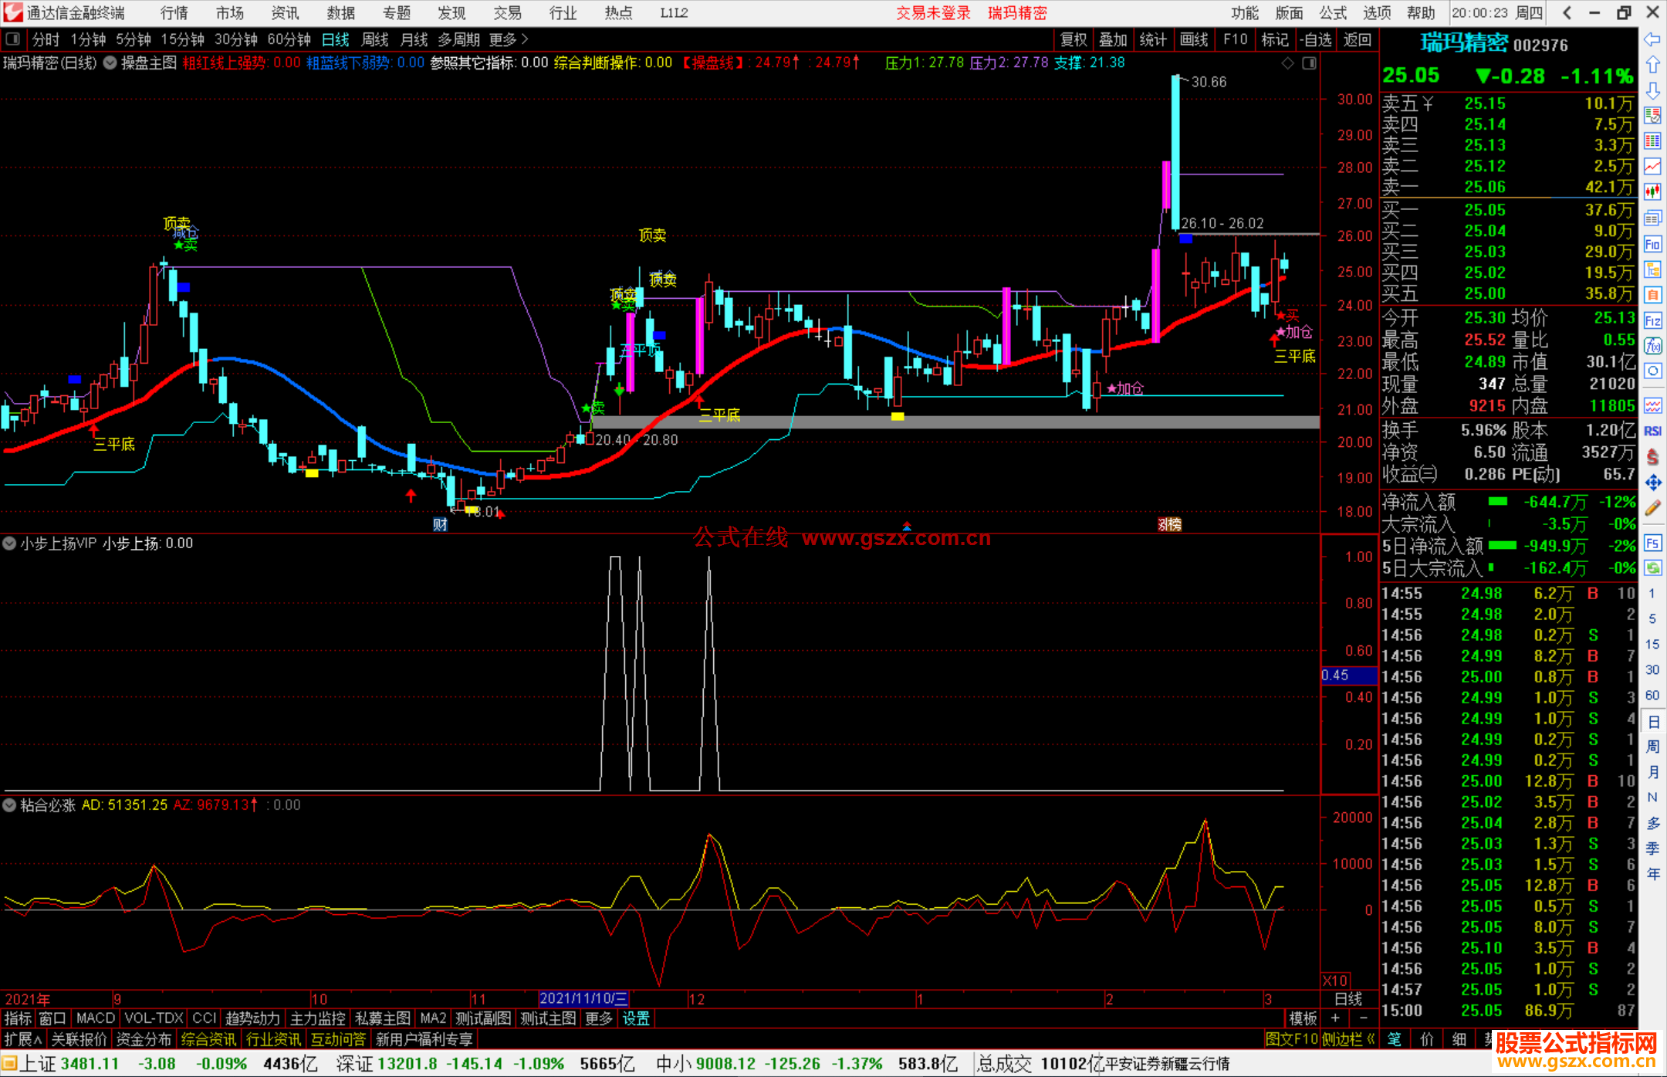This screenshot has width=1667, height=1077.
Task: Open the 复权 dropdown
Action: tap(1074, 39)
